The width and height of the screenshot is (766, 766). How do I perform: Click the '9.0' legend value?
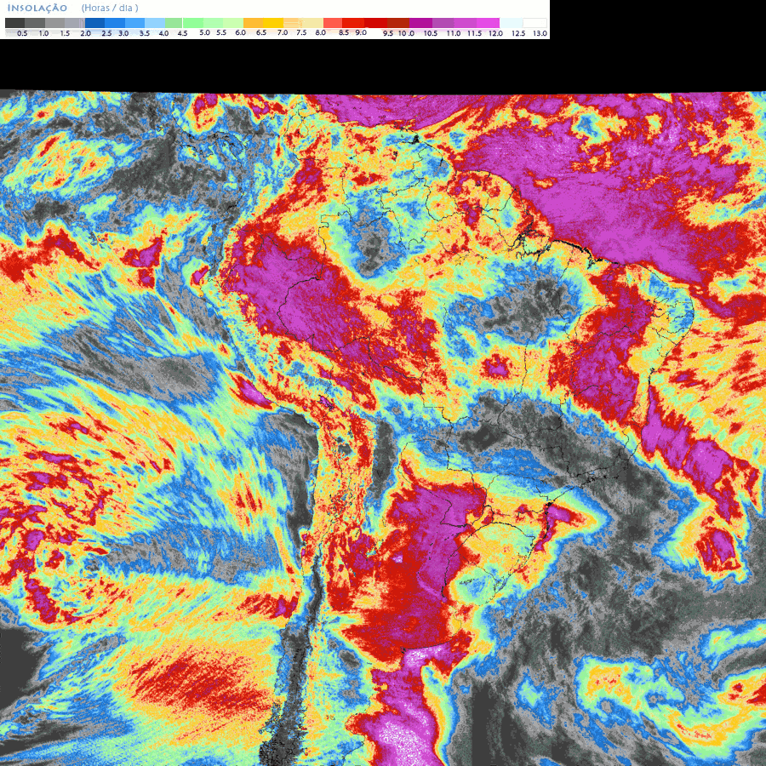(361, 32)
